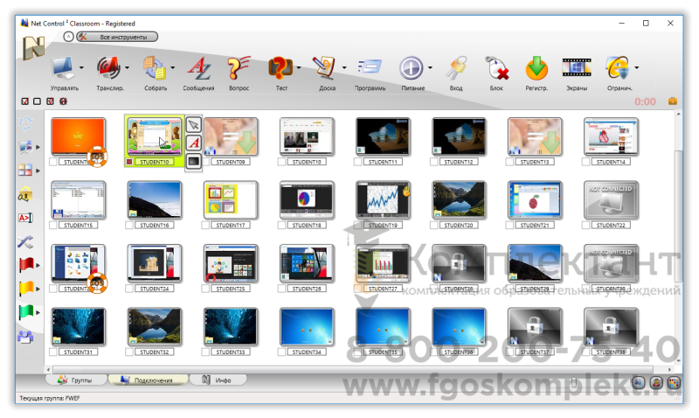Viewport: 699px width, 418px height.
Task: Open the Вопрос question mark tool
Action: point(239,69)
